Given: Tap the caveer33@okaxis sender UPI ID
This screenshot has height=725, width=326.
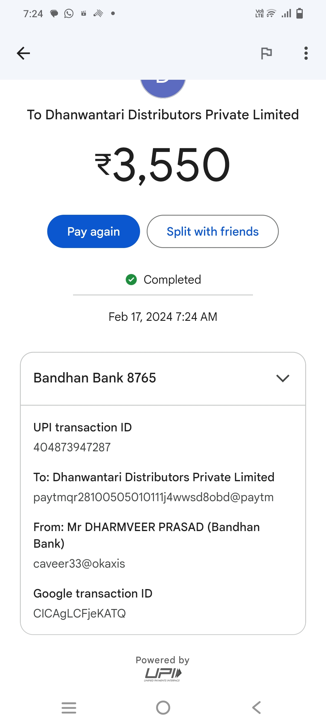Looking at the screenshot, I should [79, 564].
